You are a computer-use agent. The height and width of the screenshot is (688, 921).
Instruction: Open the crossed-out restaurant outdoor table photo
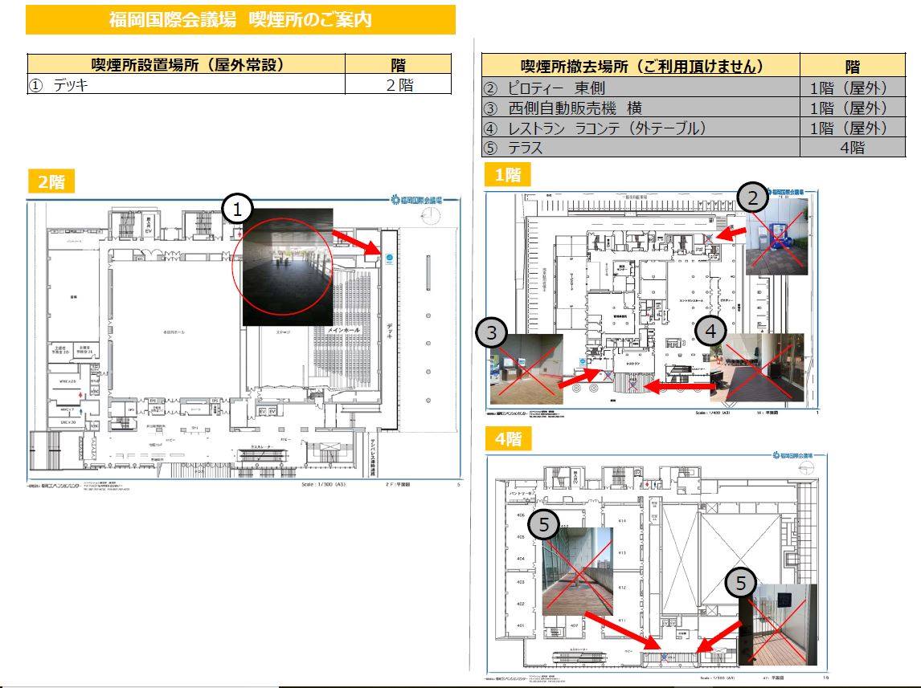[756, 368]
